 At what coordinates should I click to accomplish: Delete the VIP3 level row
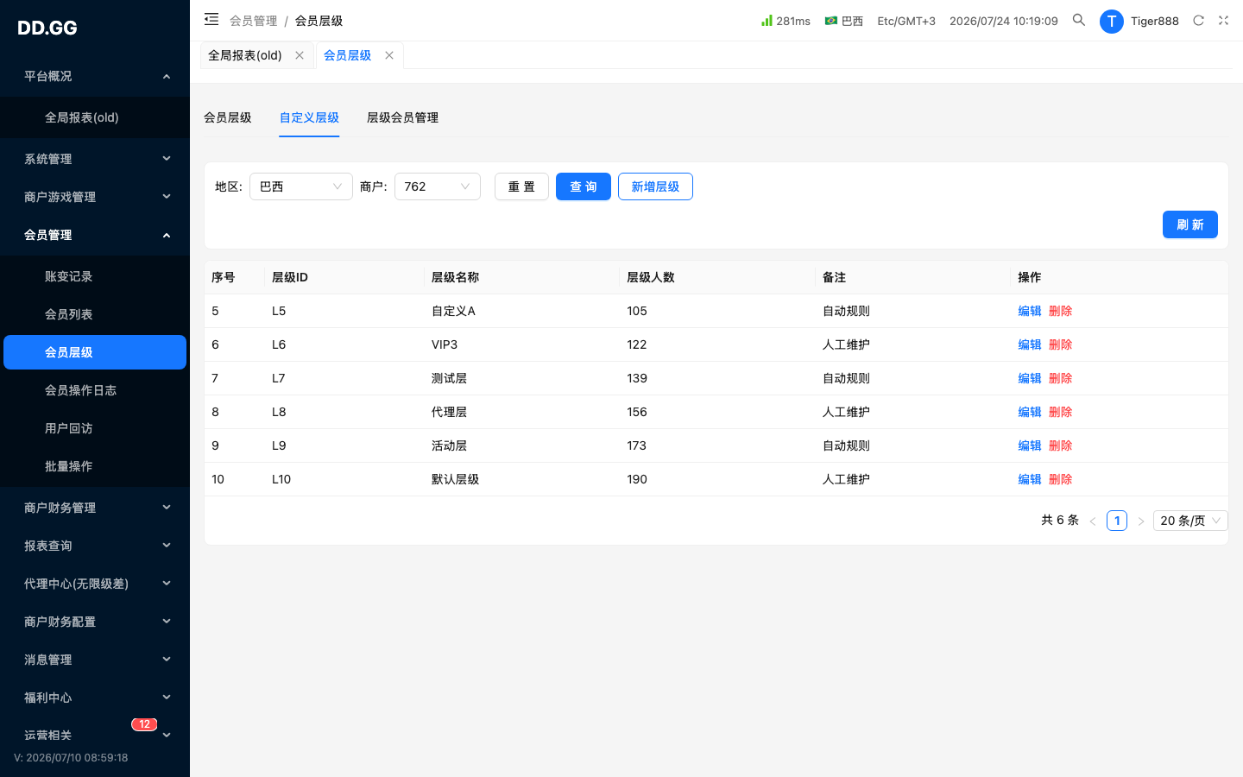[x=1061, y=344]
